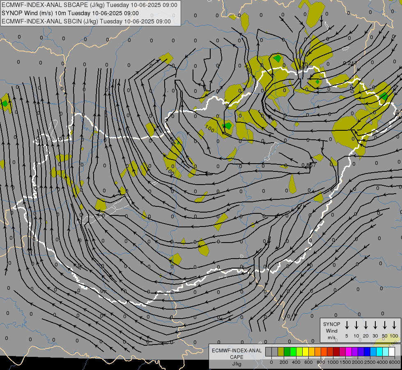The width and height of the screenshot is (402, 370).
Task: Click the SBCIN title line in header box
Action: click(x=86, y=21)
